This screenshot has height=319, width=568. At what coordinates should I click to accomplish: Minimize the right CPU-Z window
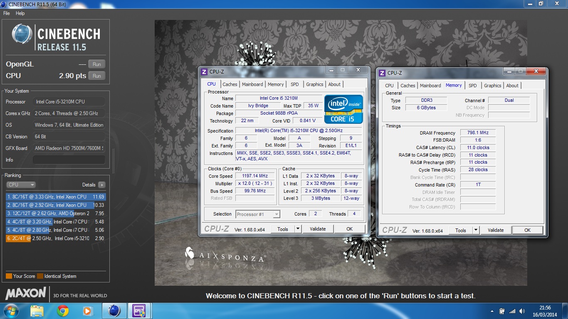(510, 71)
